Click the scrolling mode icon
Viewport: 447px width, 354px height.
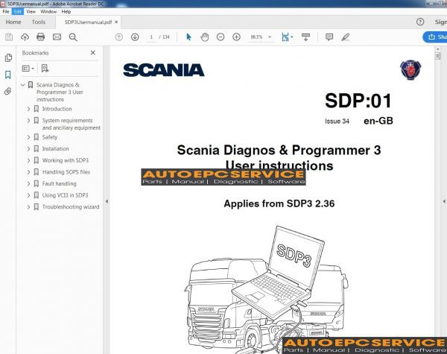[305, 37]
